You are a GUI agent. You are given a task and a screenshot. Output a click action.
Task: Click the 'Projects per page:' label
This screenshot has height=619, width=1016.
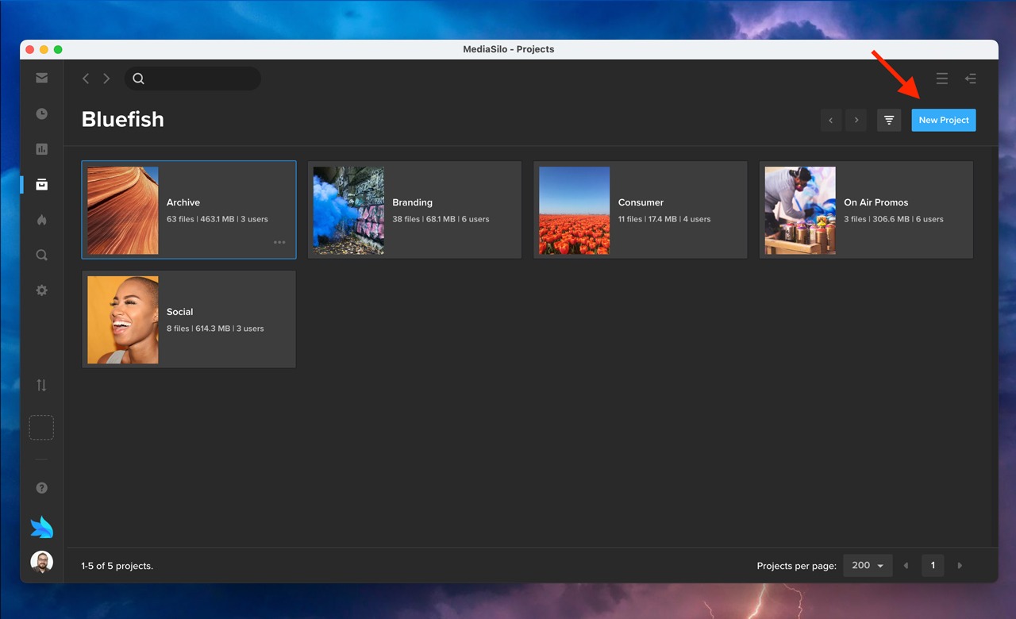click(796, 566)
